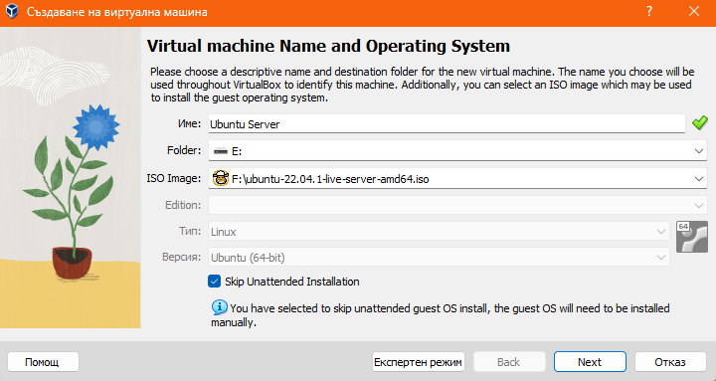This screenshot has width=716, height=381.
Task: Click the Тип (Linux) dropdown
Action: coord(440,232)
